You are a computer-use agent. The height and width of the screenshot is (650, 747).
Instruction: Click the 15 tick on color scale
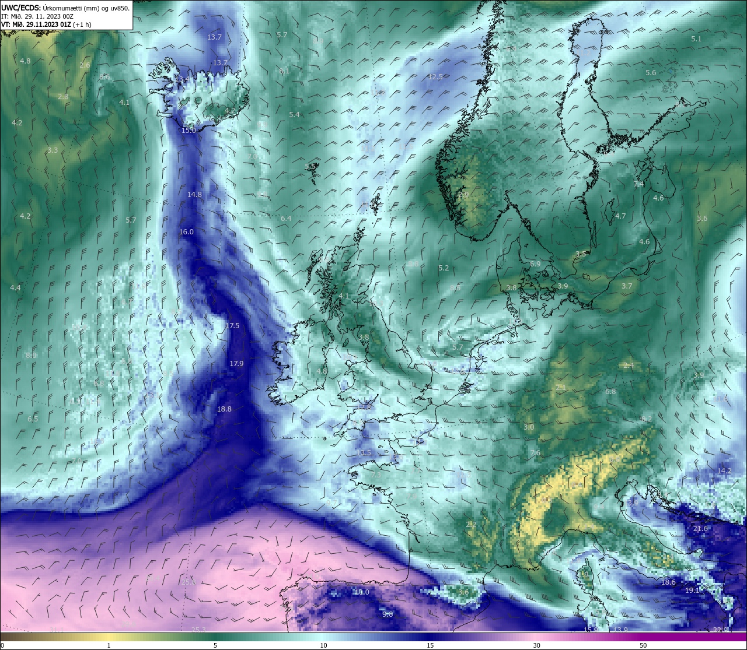tap(430, 645)
